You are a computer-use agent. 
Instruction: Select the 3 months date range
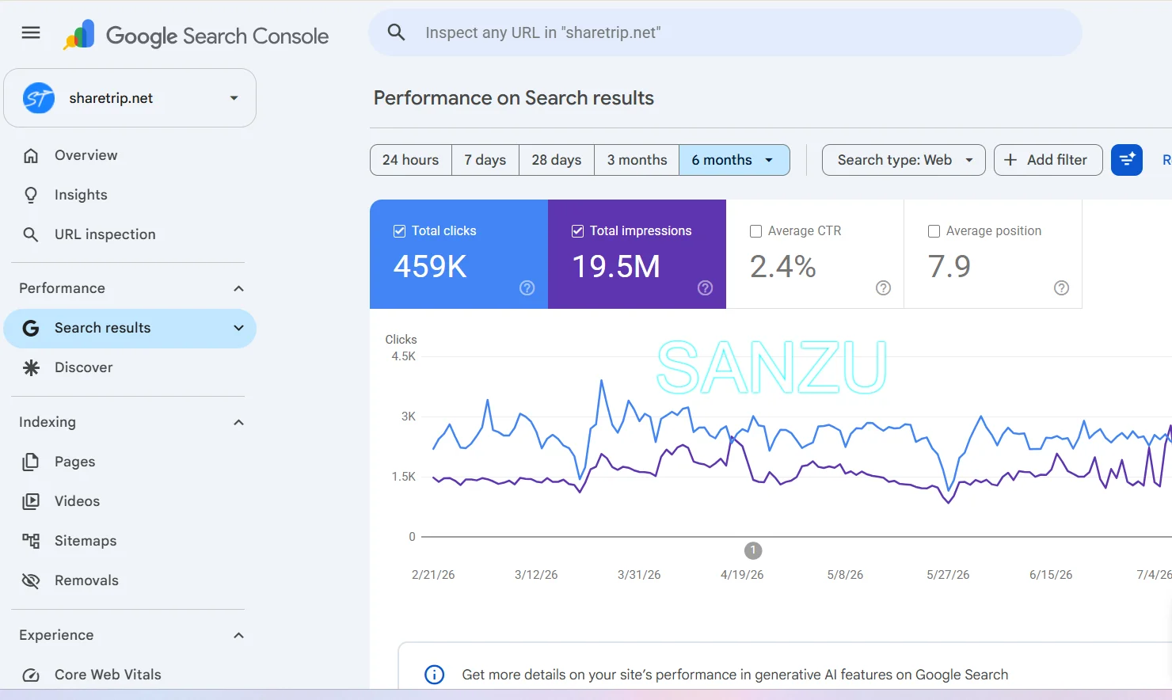point(637,160)
